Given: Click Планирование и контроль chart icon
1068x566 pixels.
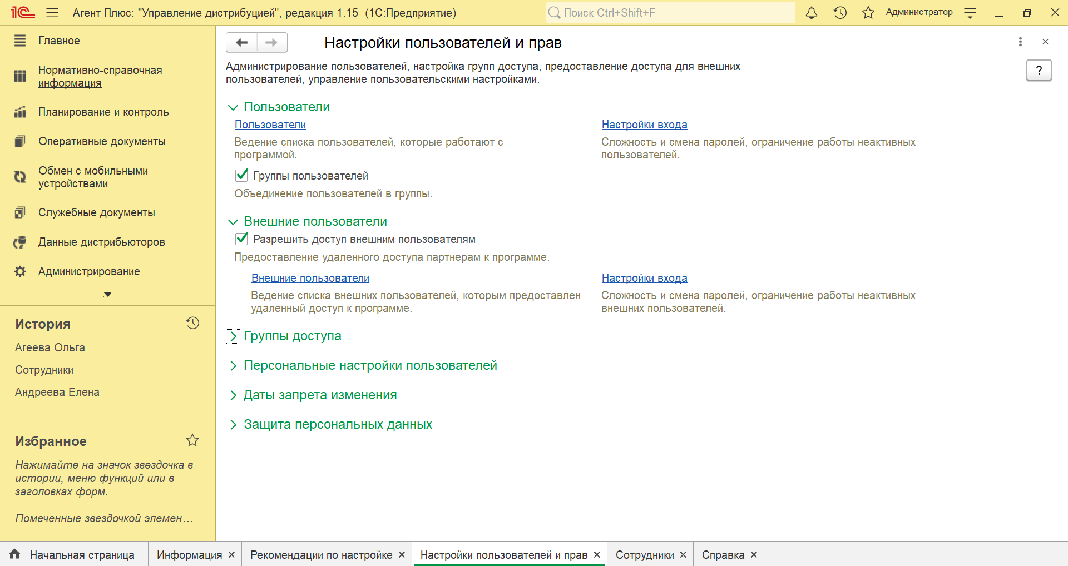Looking at the screenshot, I should point(20,112).
